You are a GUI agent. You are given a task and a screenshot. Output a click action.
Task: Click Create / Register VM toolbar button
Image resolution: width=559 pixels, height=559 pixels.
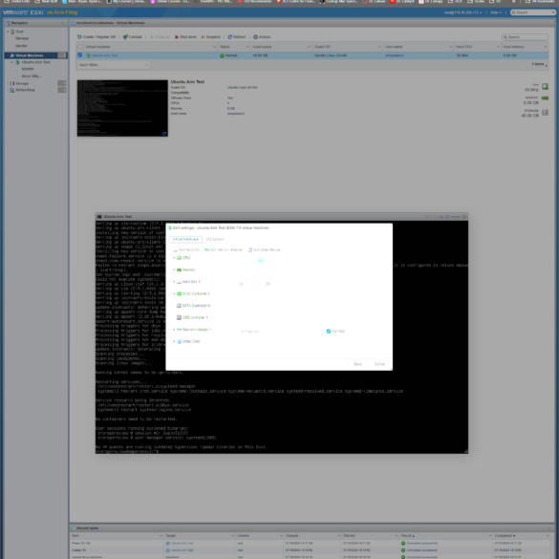pos(97,37)
